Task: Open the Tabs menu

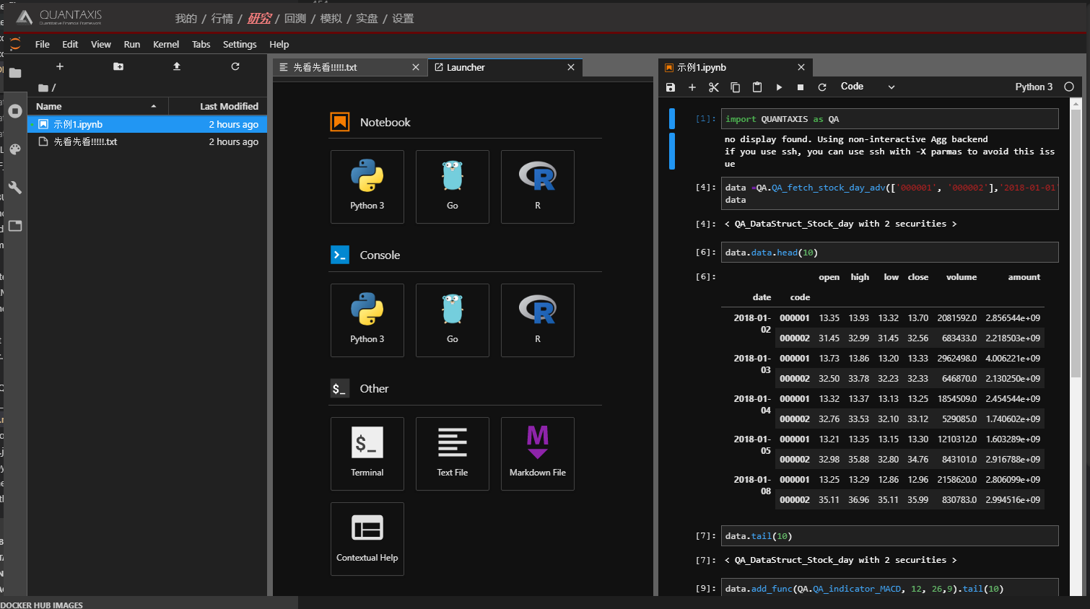Action: point(201,44)
